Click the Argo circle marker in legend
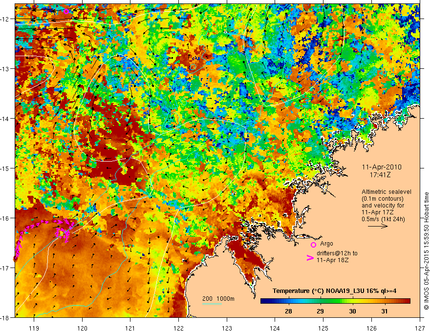430x332 pixels. (x=313, y=245)
